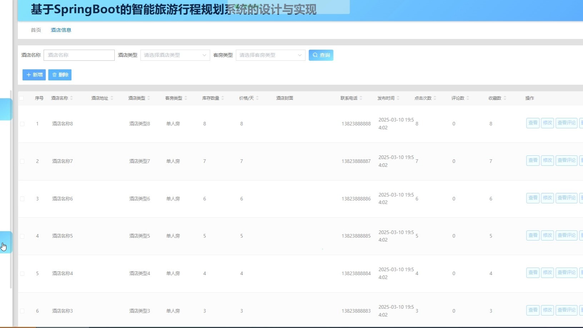Click the 酒店类型7 cell

(139, 161)
